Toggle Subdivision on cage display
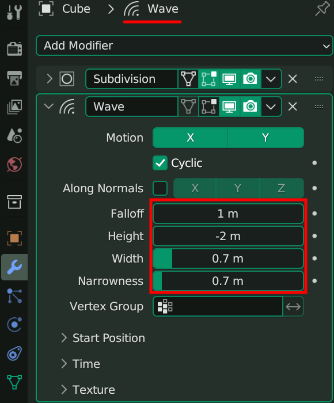Viewport: 334px width, 403px height. point(188,79)
